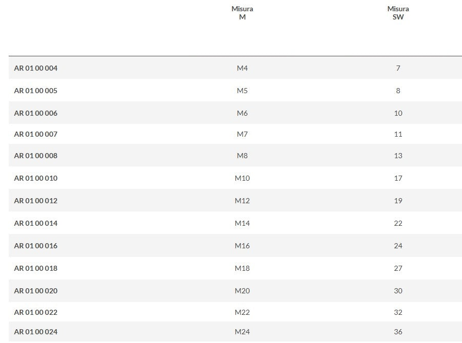The width and height of the screenshot is (462, 343).
Task: Select product code AR 01 00 020
Action: 36,291
